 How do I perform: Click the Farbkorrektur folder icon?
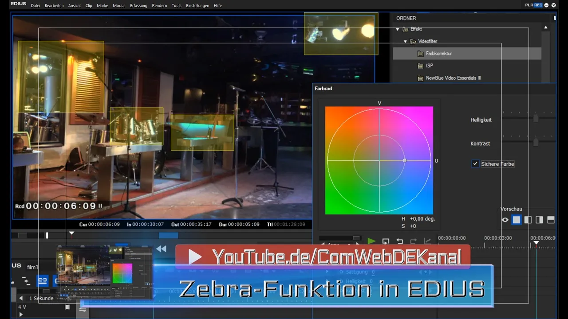pos(421,54)
